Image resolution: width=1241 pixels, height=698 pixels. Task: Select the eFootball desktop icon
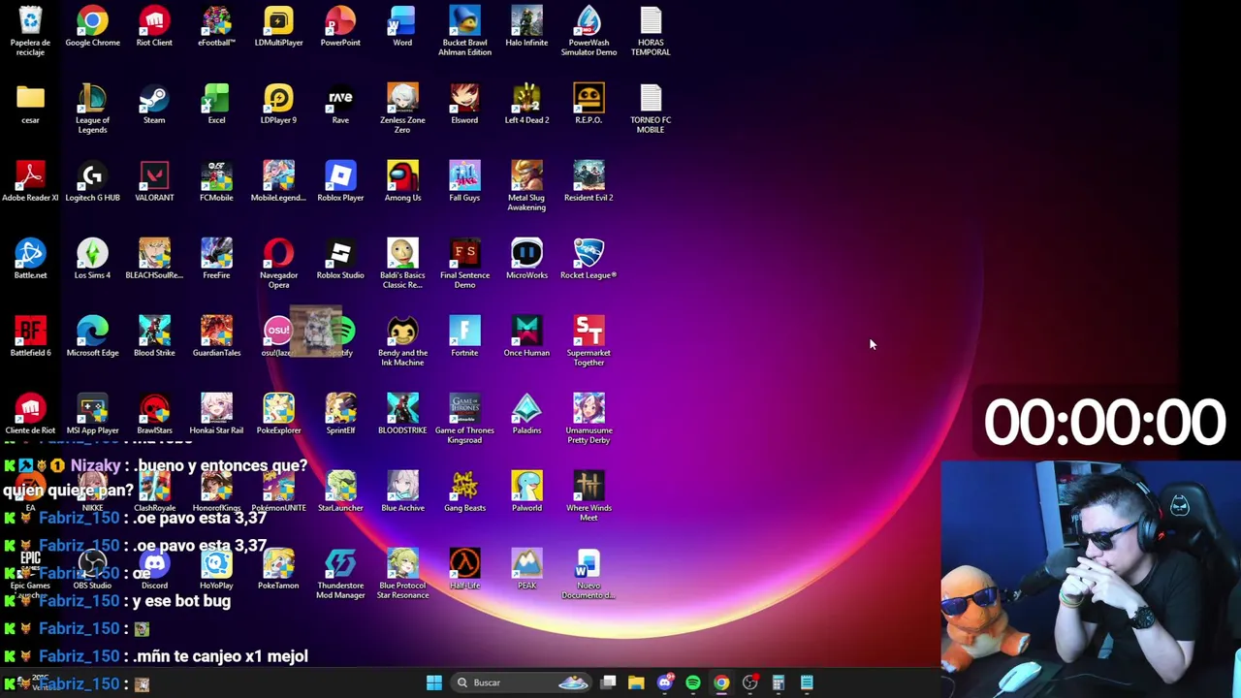(x=216, y=27)
